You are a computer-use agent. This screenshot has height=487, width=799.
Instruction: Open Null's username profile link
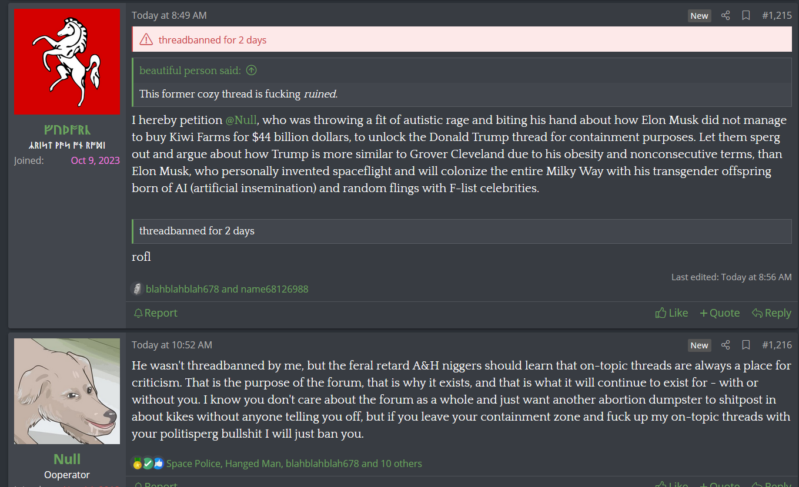(67, 459)
